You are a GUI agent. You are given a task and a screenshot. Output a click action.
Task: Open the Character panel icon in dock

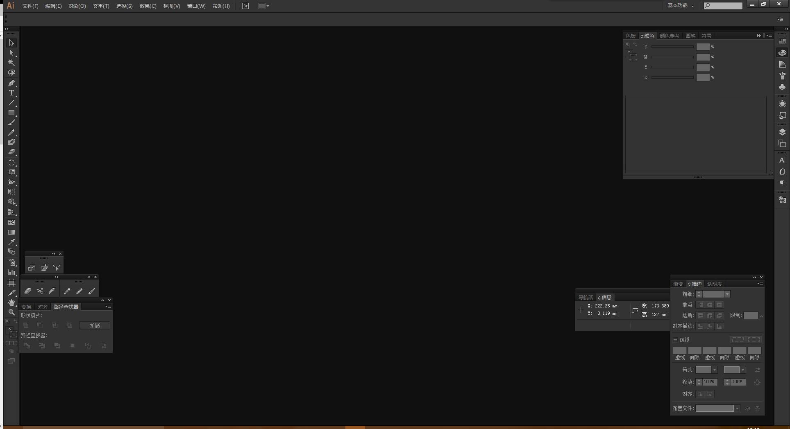782,160
